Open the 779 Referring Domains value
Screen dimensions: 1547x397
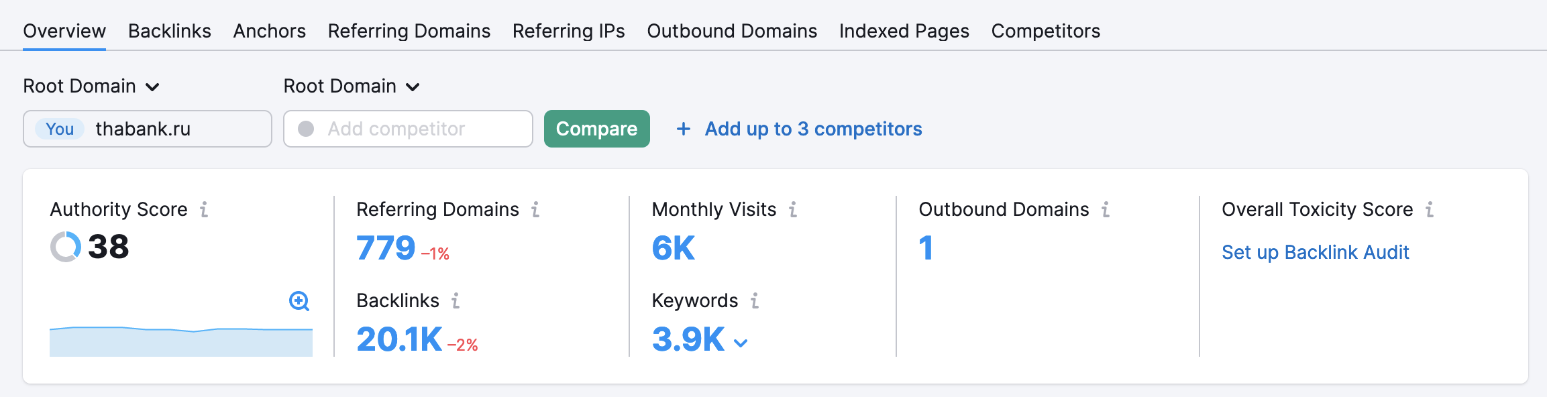(386, 248)
